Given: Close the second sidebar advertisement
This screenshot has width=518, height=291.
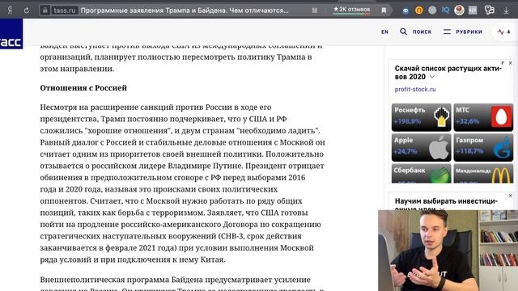Looking at the screenshot, I should [511, 196].
